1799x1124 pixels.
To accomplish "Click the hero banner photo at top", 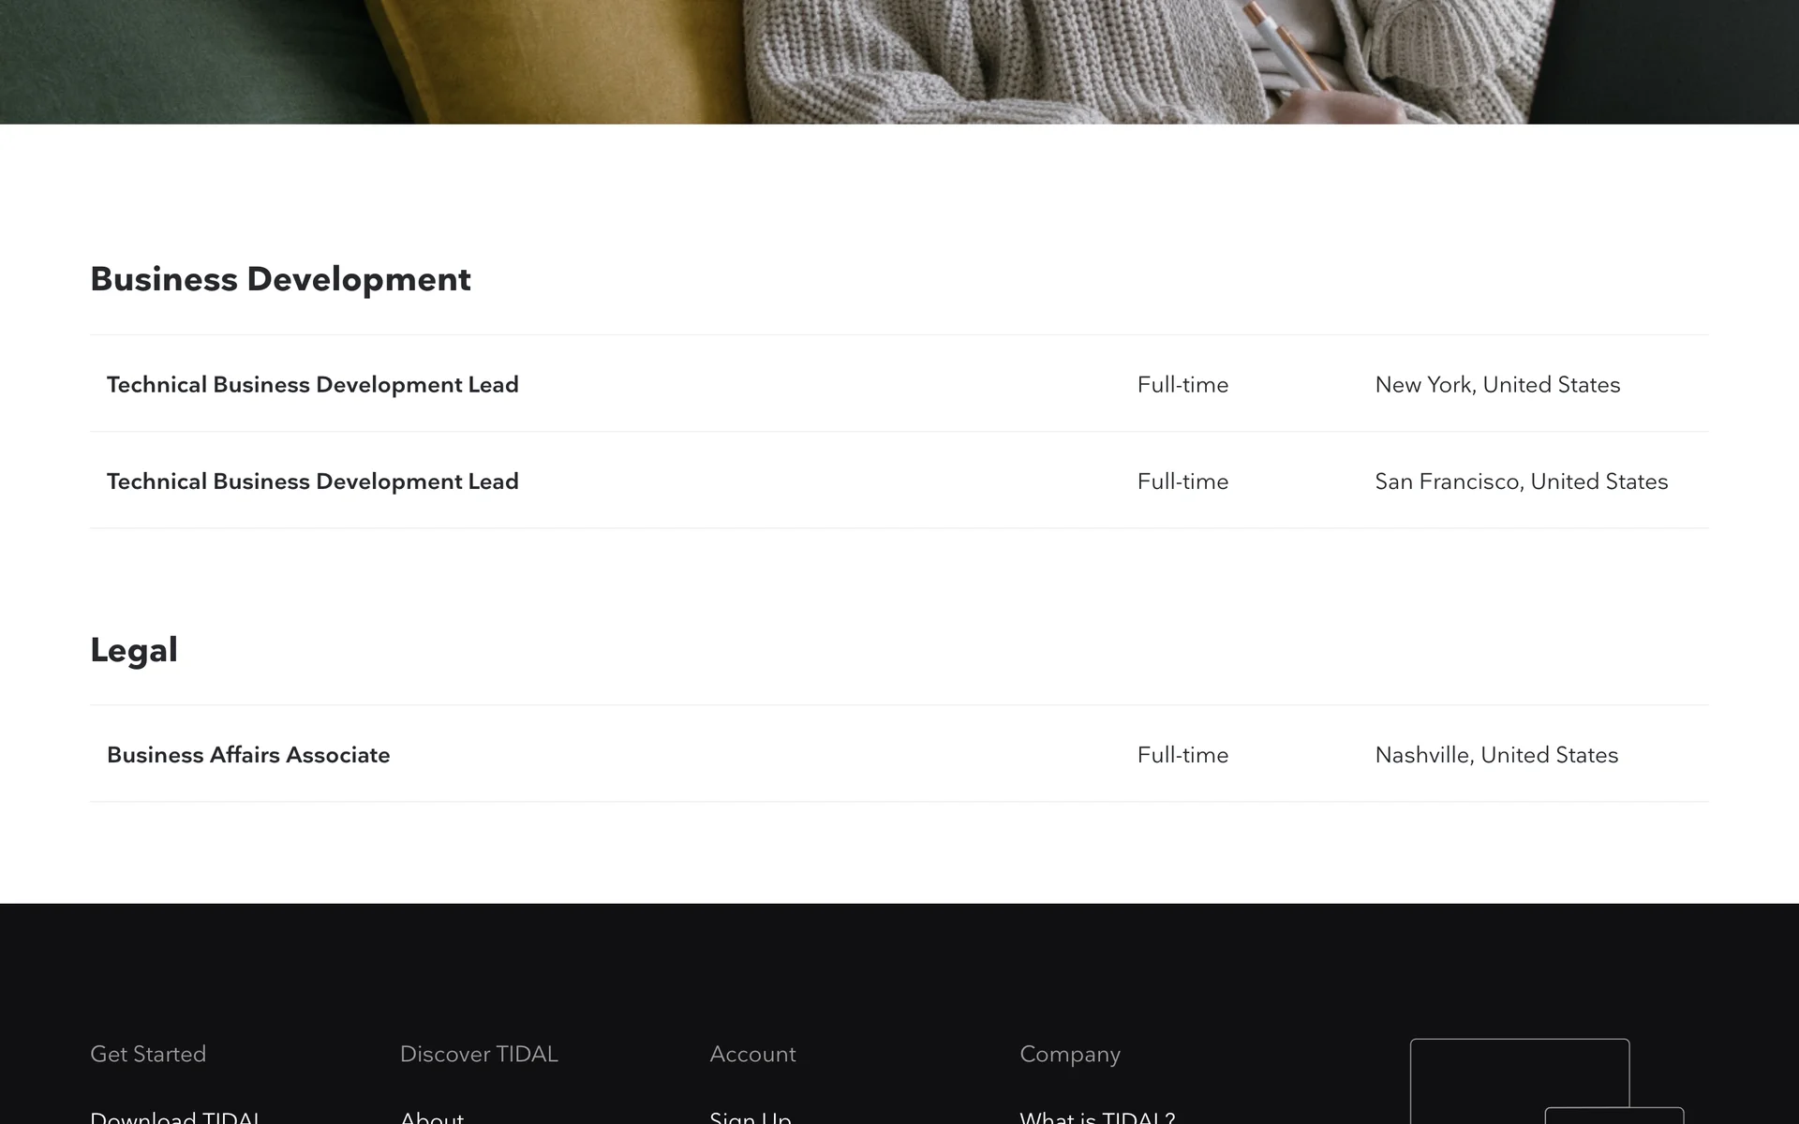I will (x=899, y=61).
